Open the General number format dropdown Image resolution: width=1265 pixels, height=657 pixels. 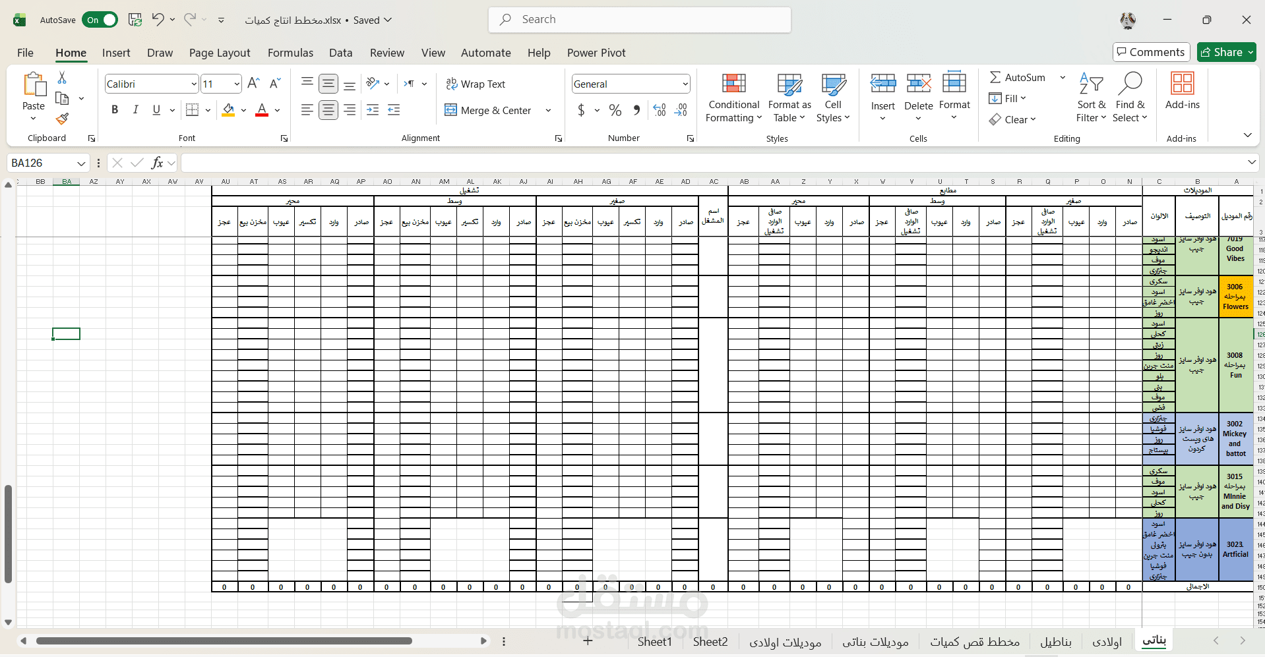pos(685,84)
